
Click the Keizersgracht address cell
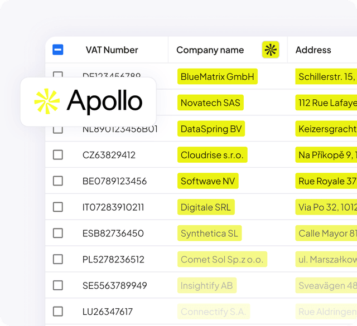[x=326, y=129]
